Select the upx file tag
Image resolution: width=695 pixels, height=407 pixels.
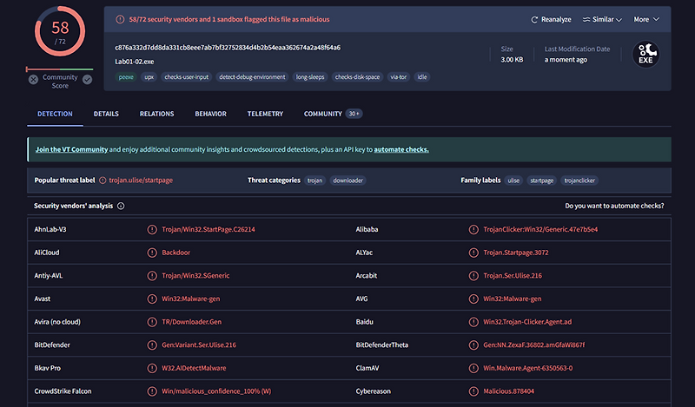[x=149, y=77]
